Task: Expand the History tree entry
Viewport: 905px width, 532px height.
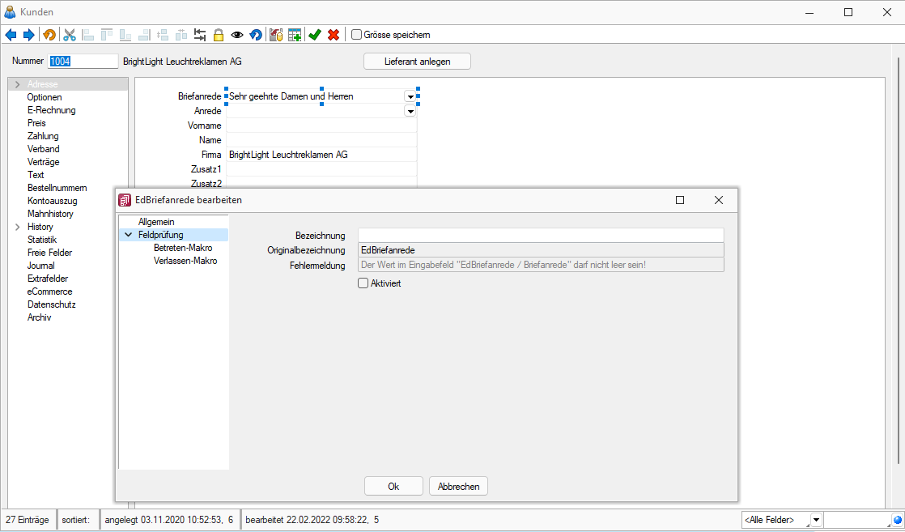Action: tap(18, 227)
